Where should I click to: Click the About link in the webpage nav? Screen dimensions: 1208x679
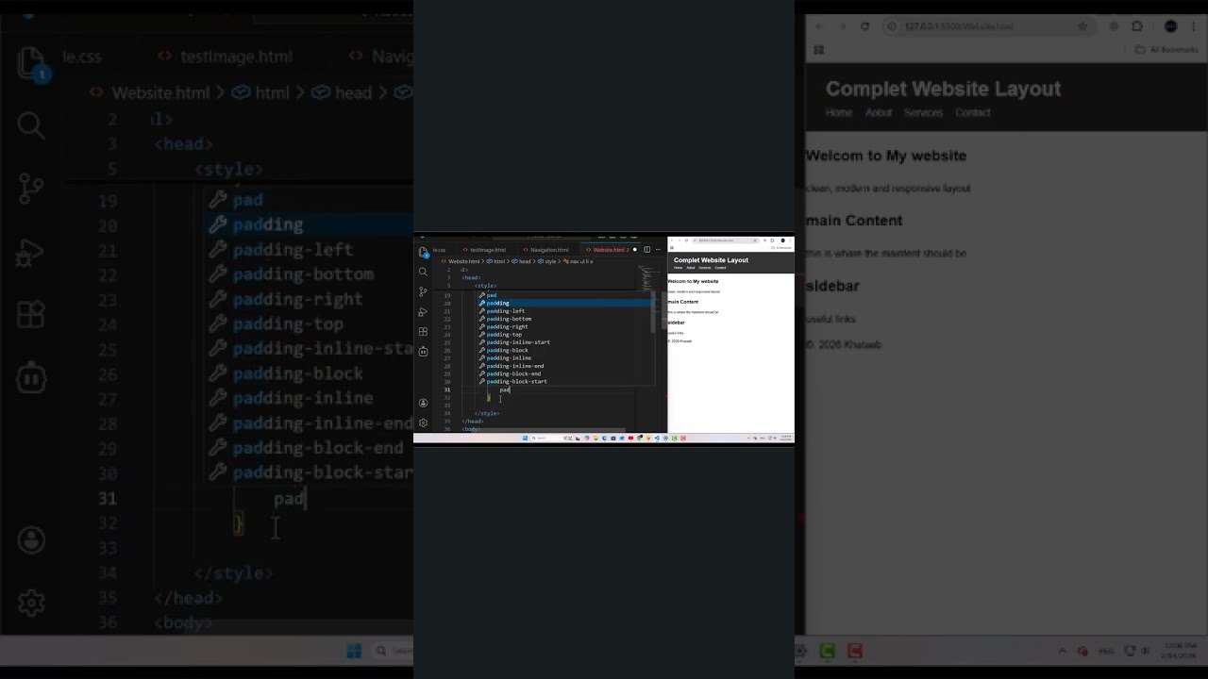691,268
